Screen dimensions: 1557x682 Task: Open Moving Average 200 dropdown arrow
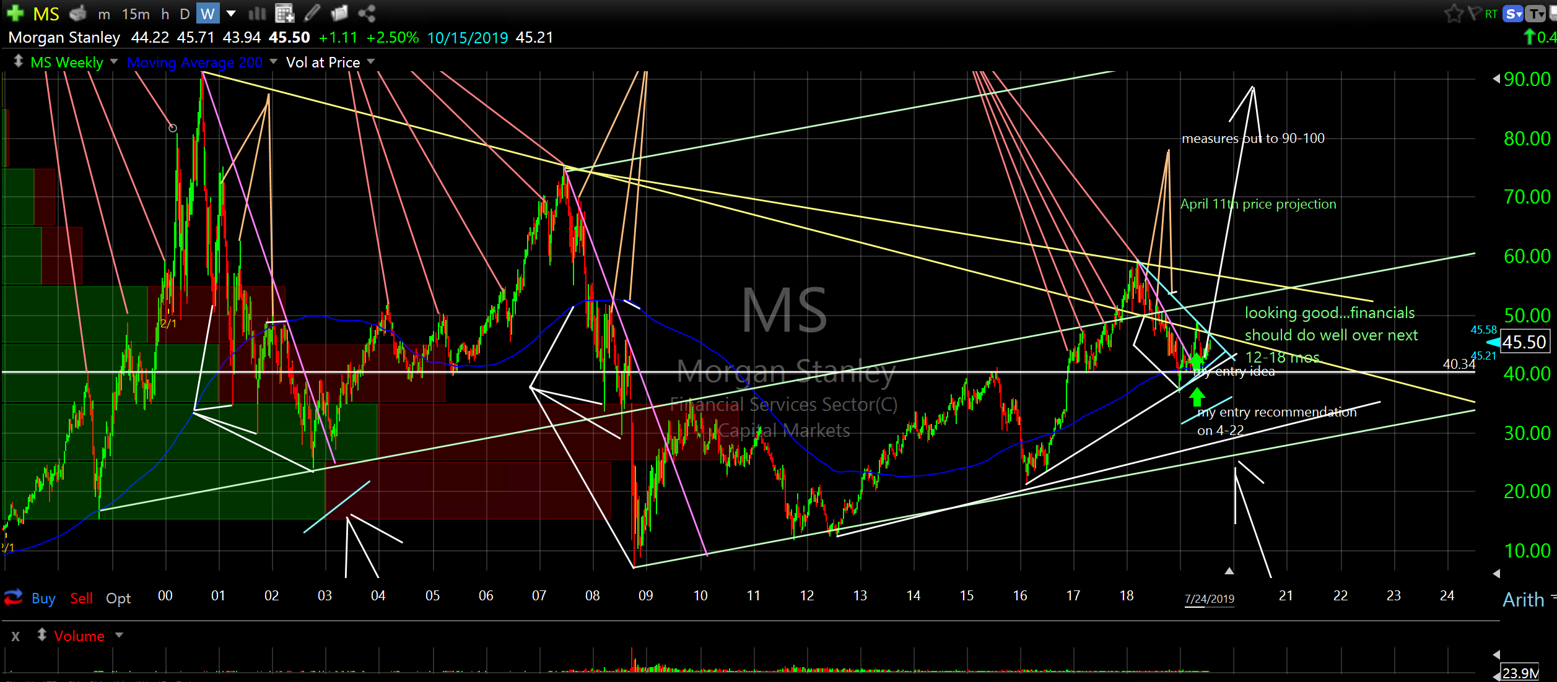point(273,61)
